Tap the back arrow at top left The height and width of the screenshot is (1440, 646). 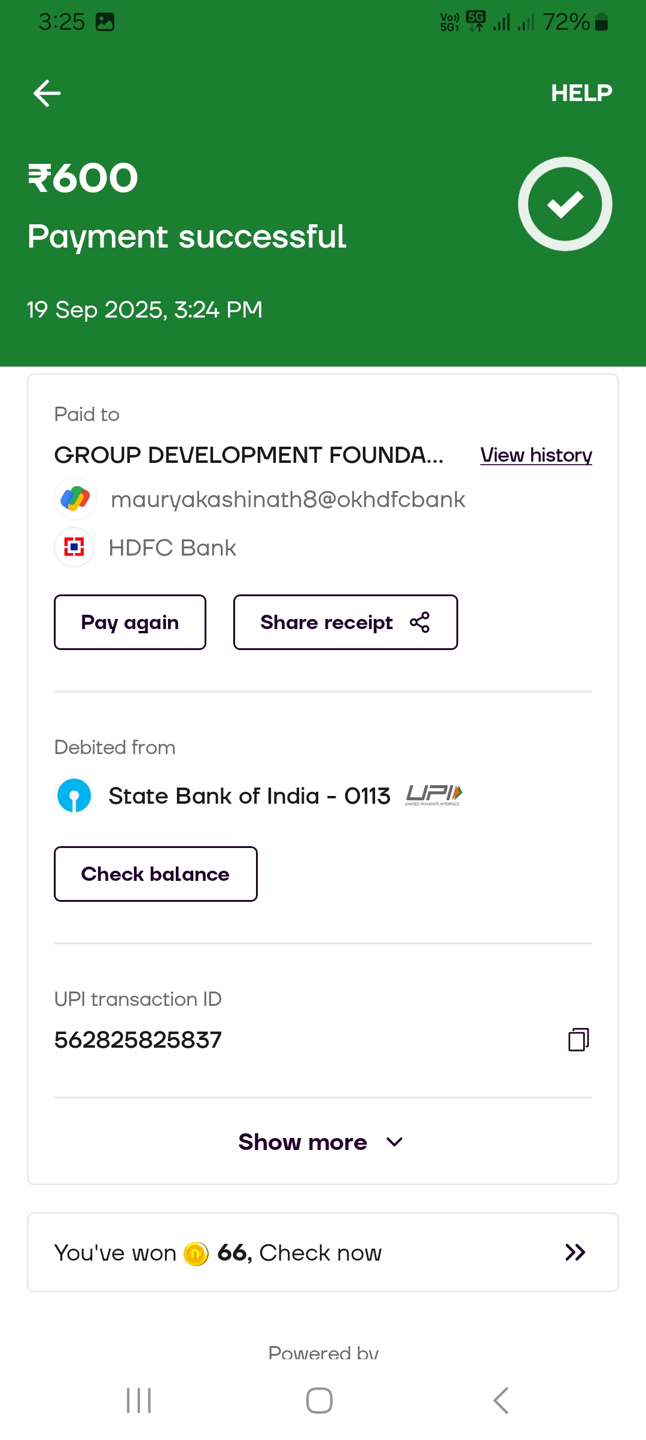[47, 93]
